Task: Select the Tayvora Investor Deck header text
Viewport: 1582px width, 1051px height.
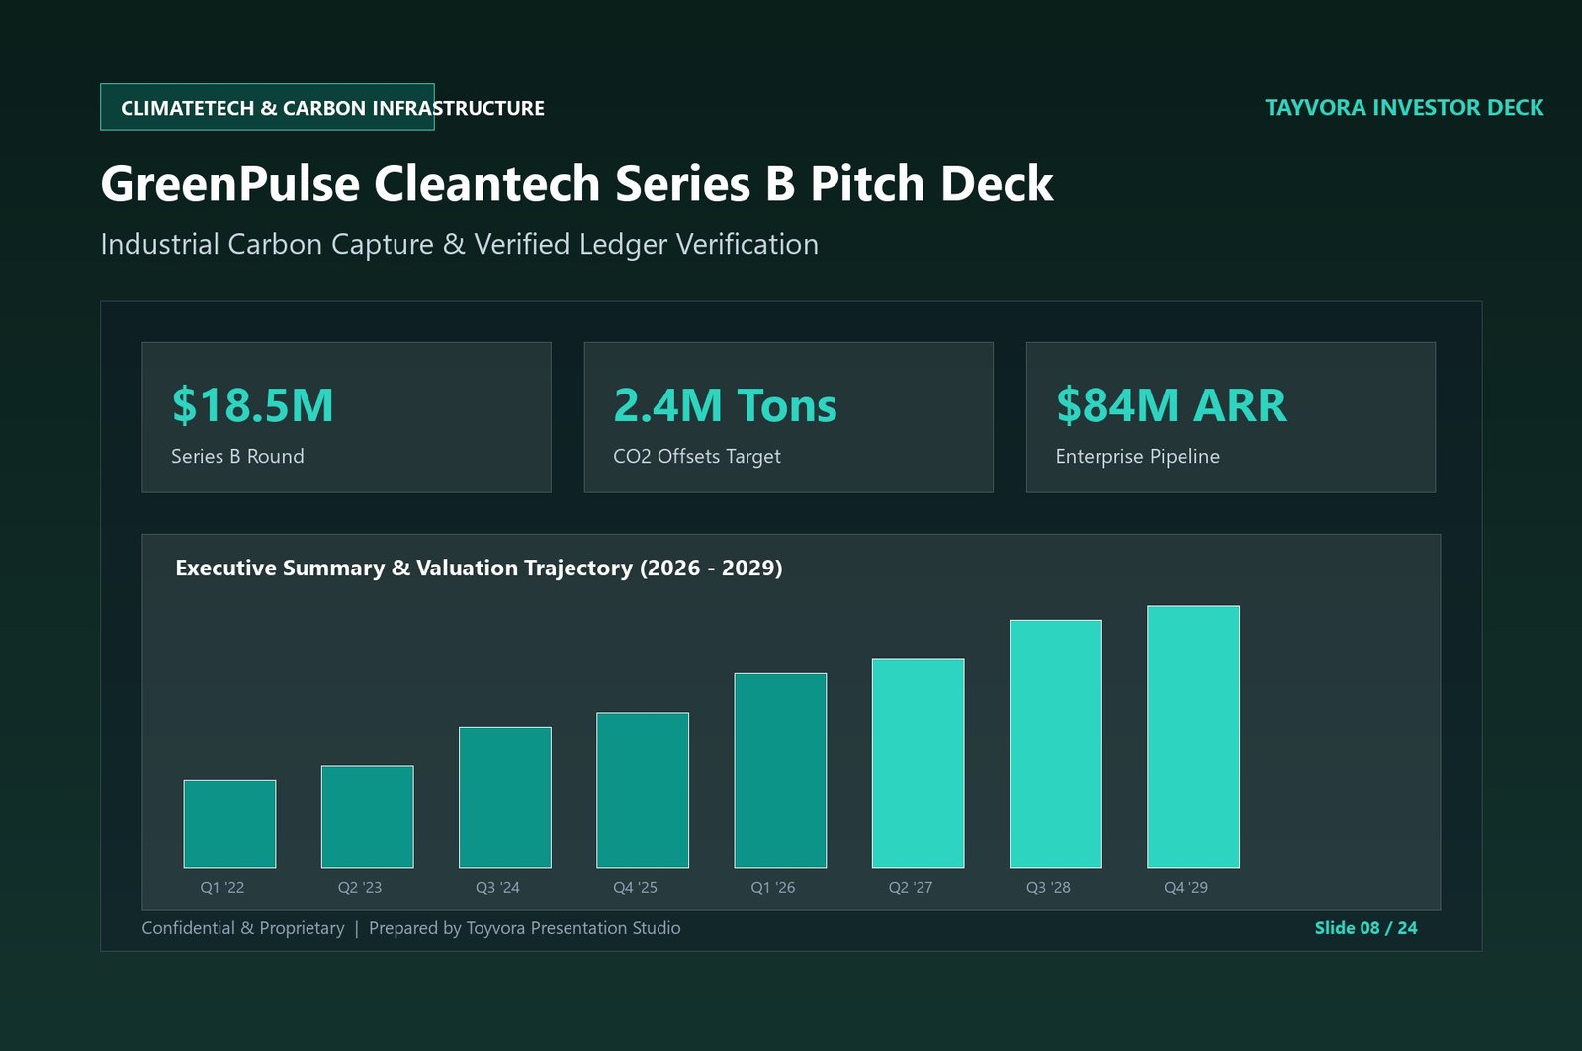Action: coord(1404,107)
